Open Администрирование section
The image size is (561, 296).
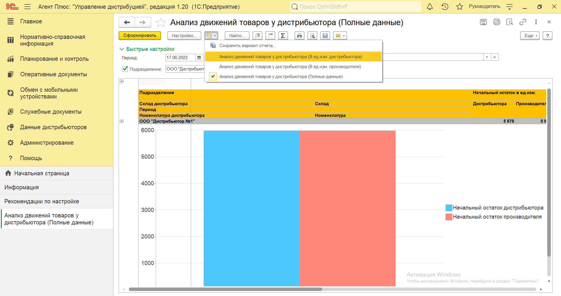pyautogui.click(x=57, y=143)
